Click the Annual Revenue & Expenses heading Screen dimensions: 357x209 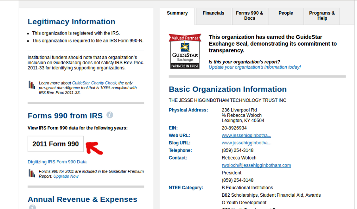[x=83, y=199]
